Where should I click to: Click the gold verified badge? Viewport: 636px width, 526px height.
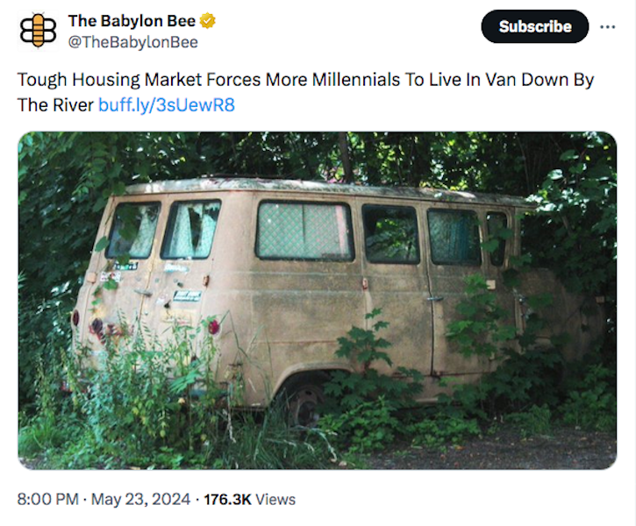(x=207, y=21)
